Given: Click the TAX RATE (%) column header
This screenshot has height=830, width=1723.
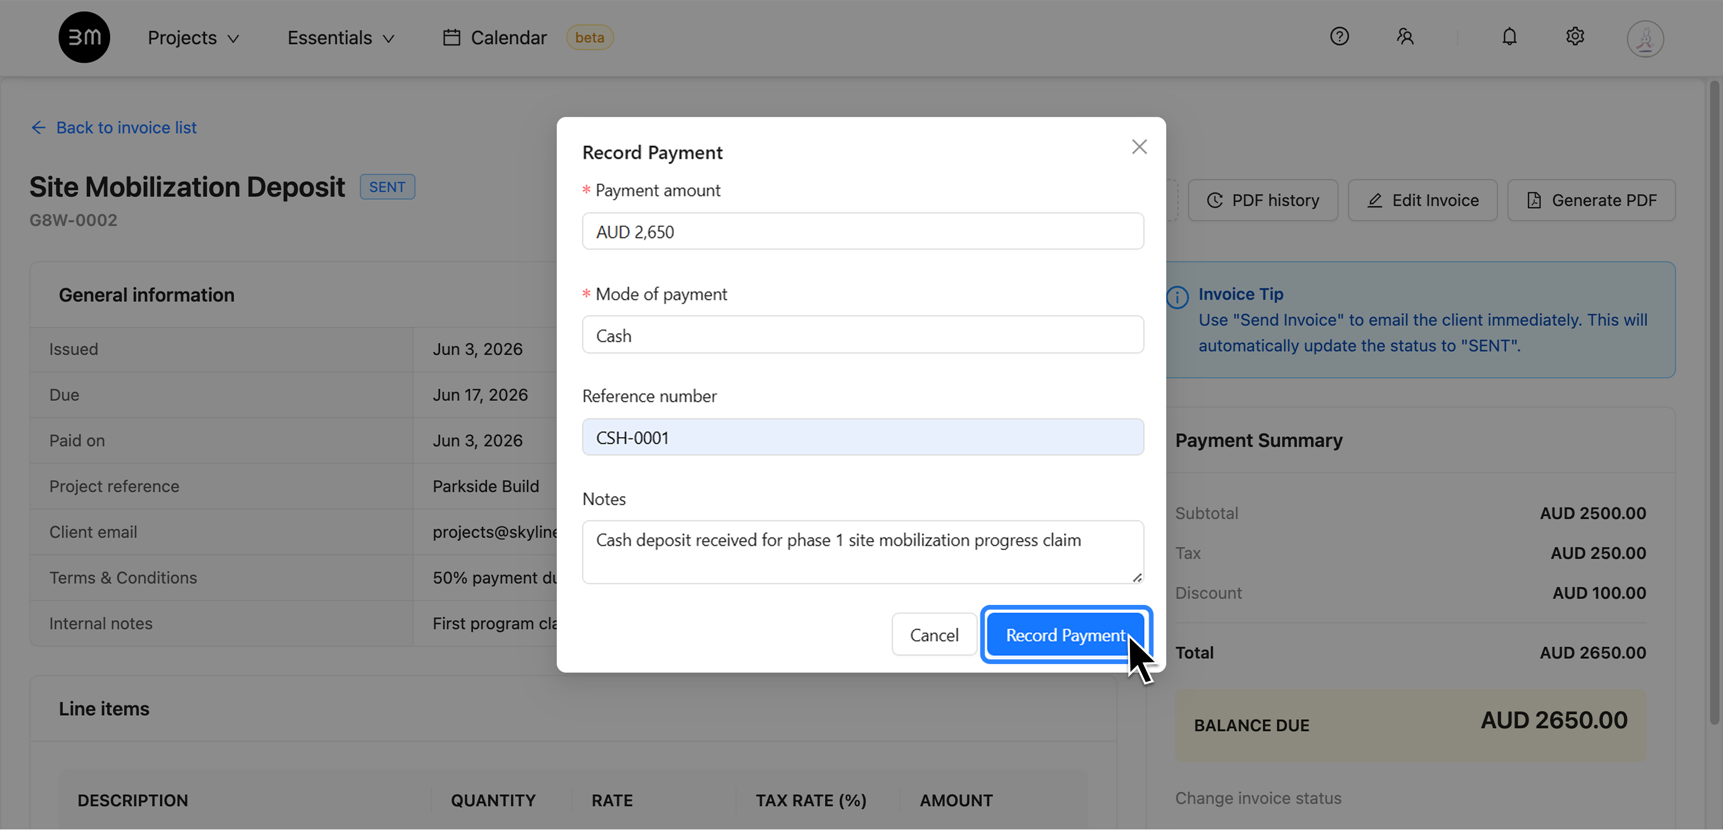Looking at the screenshot, I should coord(811,801).
